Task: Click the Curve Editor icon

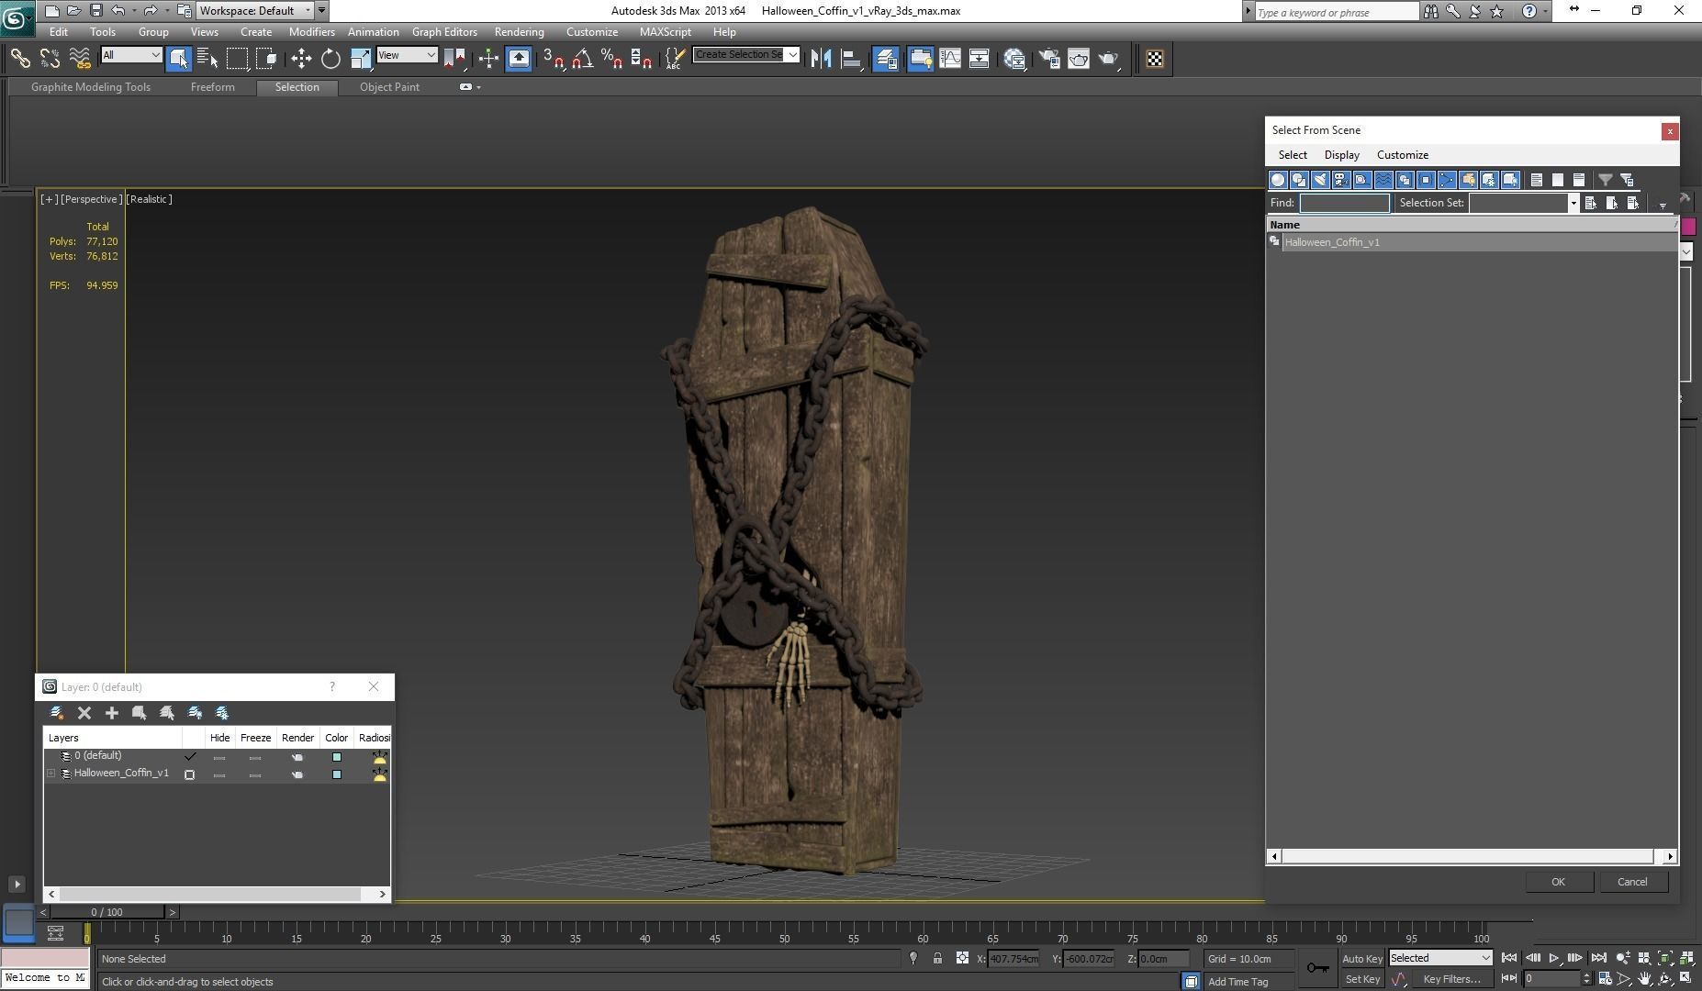Action: click(950, 59)
